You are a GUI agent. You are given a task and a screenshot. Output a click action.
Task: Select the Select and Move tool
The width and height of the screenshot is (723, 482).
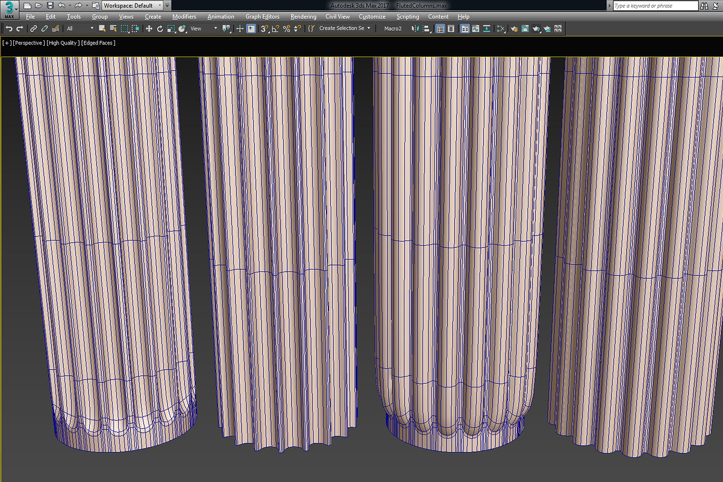pos(149,28)
